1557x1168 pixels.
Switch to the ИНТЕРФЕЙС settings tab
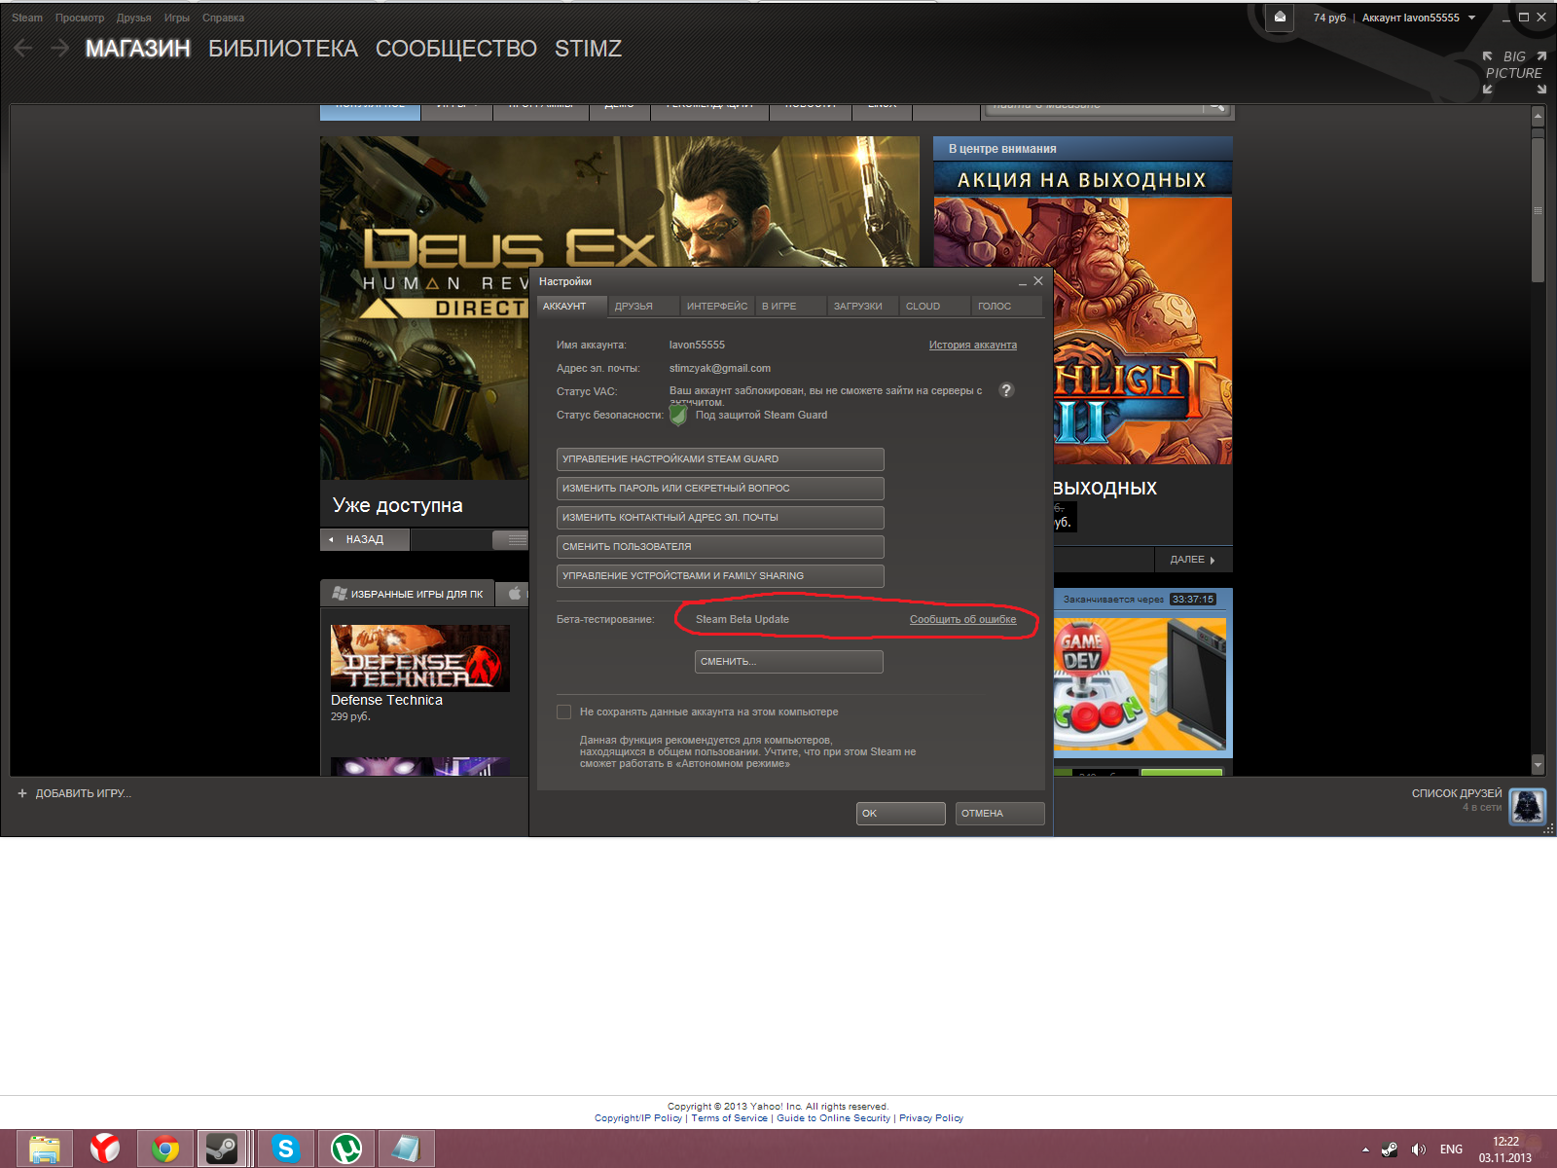[x=718, y=306]
